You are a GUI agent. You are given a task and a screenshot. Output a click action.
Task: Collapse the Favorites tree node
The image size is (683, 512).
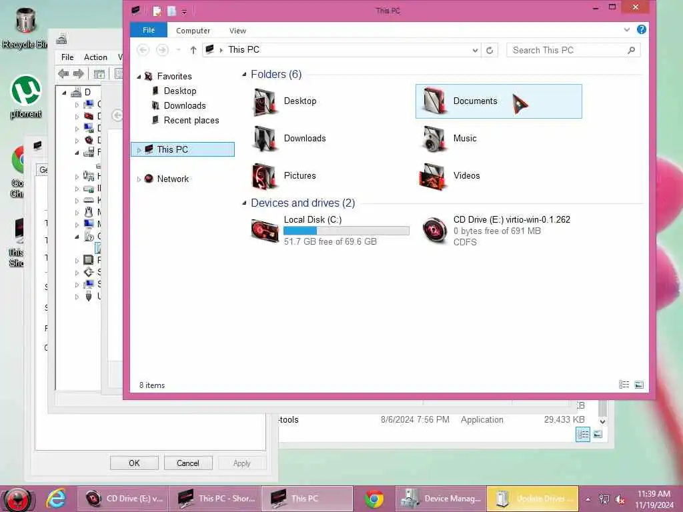click(139, 77)
